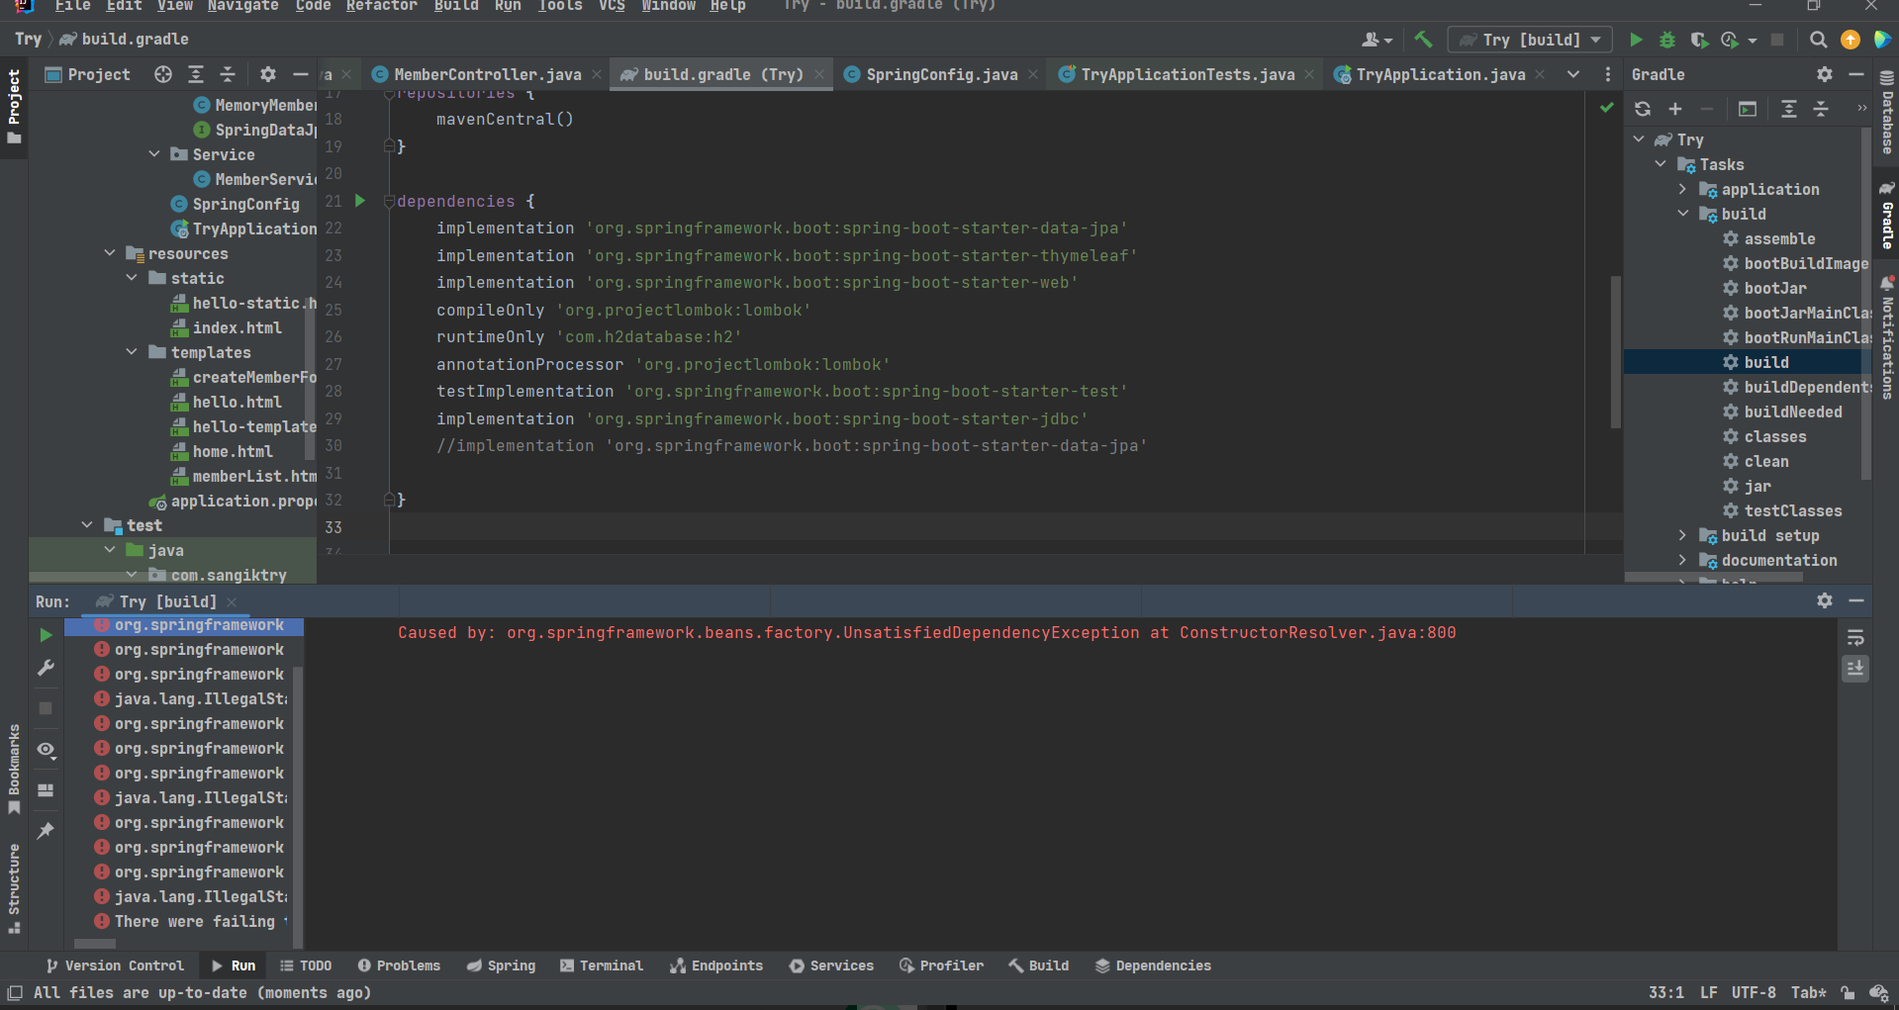Open Search Everywhere magnifier icon
The image size is (1899, 1010).
pyautogui.click(x=1818, y=40)
